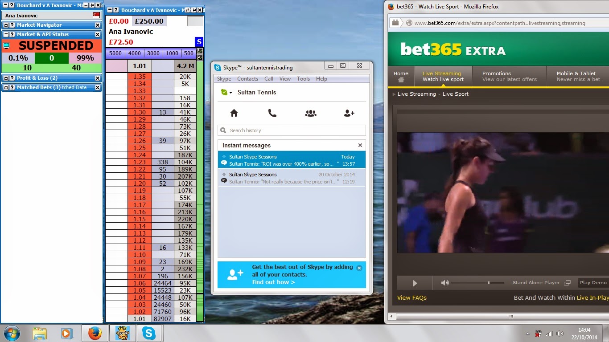This screenshot has width=609, height=342.
Task: Click the Skype call phone icon
Action: coord(272,113)
